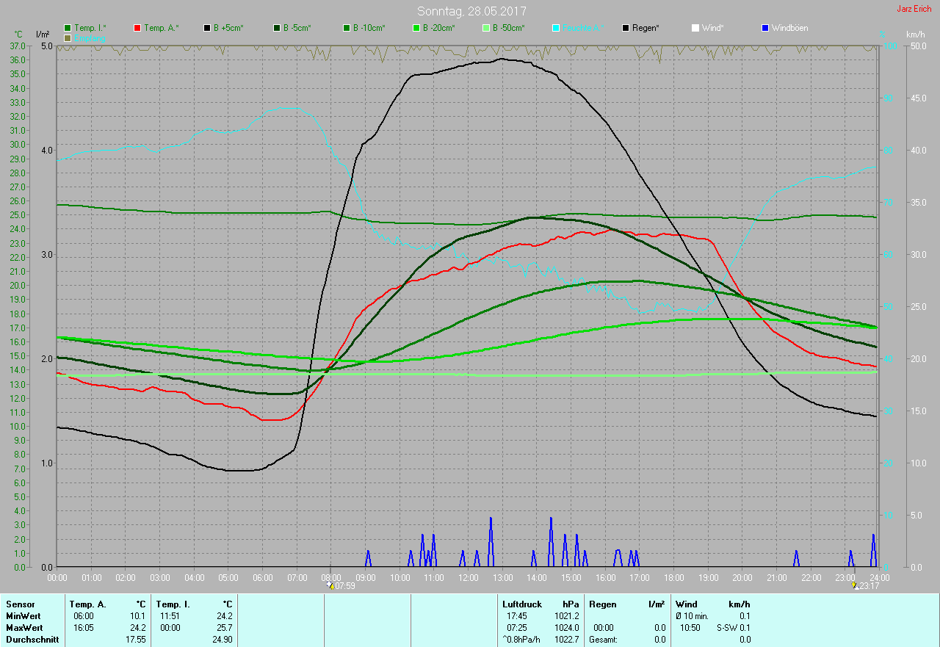Click the Sonntag, 28.05.2017 chart title
Viewport: 940px width, 647px height.
(x=471, y=11)
